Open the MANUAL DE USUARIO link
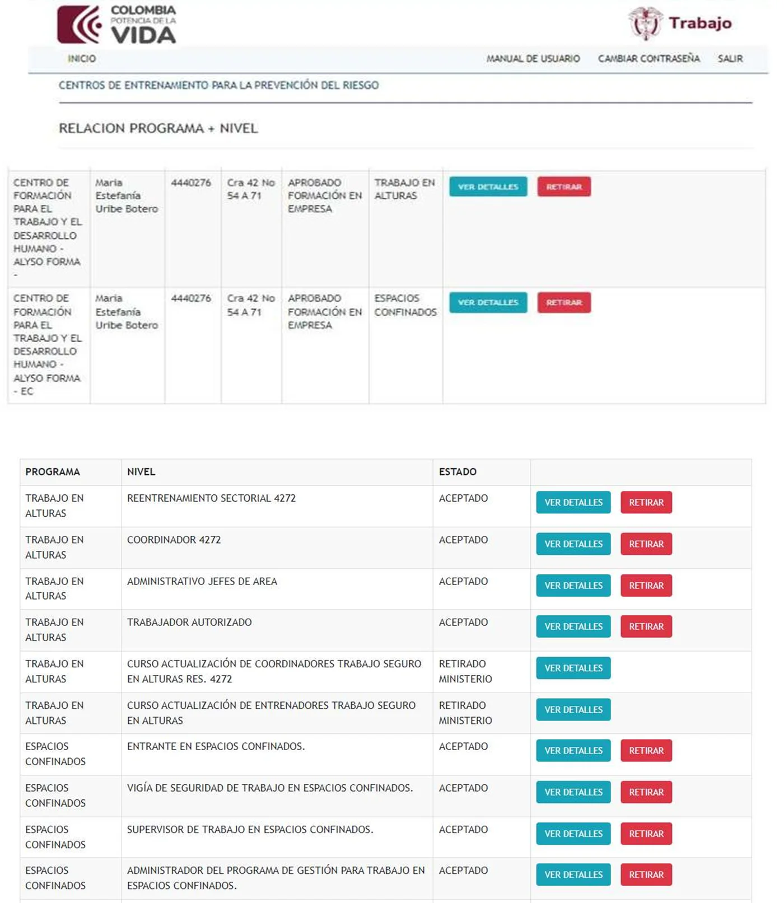This screenshot has height=903, width=784. tap(533, 58)
